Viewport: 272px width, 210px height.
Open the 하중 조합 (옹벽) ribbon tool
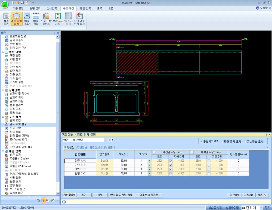[46, 19]
